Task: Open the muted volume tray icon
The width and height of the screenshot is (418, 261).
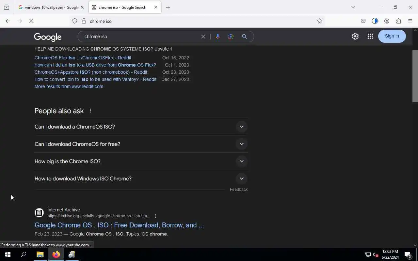Action: (376, 255)
